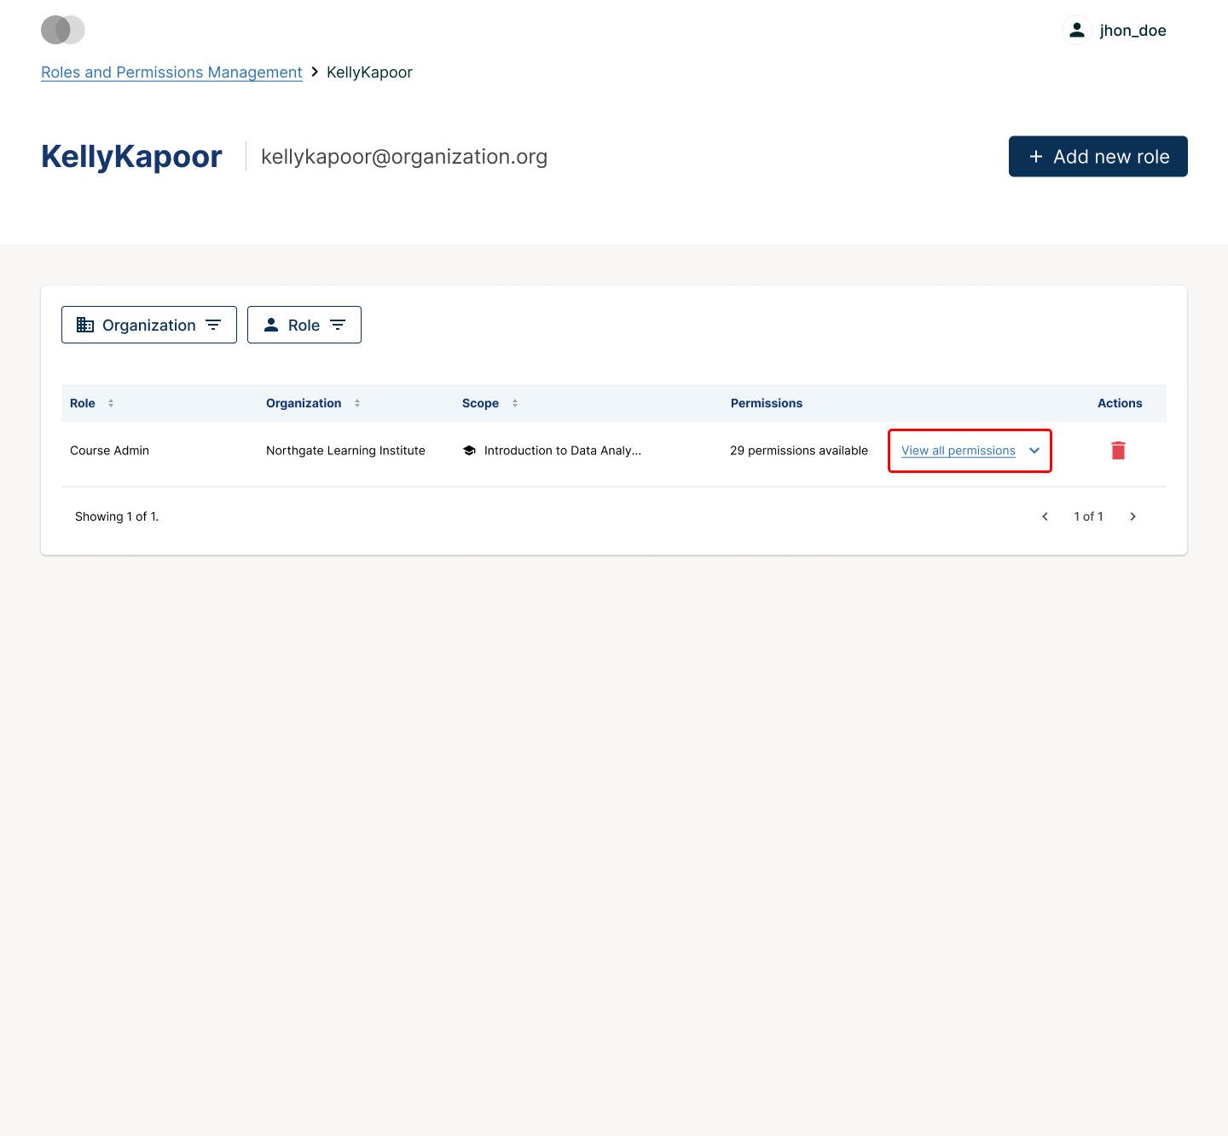
Task: Go to the next page arrow
Action: point(1132,516)
